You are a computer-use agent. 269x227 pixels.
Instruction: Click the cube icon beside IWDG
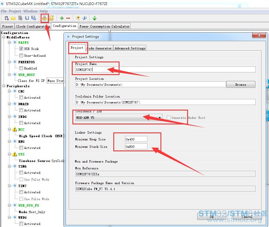pos(15,116)
